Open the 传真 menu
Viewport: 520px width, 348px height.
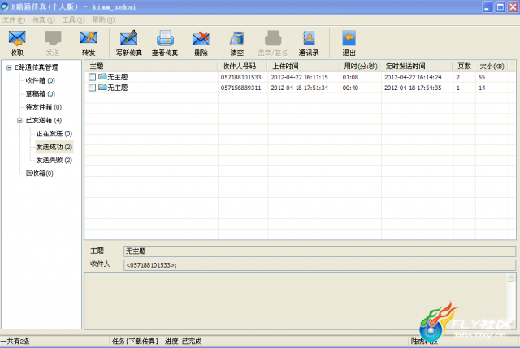tap(43, 19)
